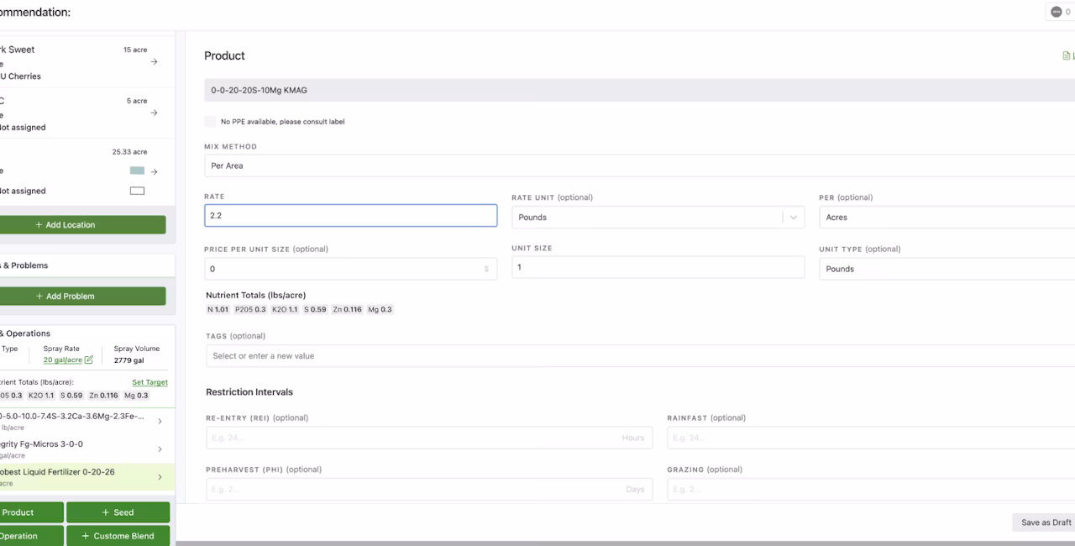This screenshot has width=1075, height=546.
Task: Click the 2779 gal spray volume value
Action: [x=130, y=360]
